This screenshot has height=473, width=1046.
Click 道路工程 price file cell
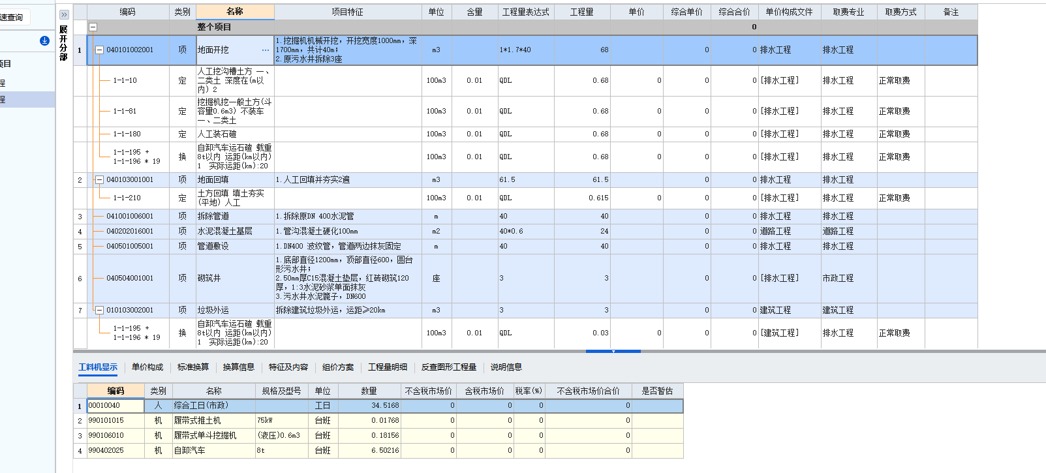tap(790, 231)
